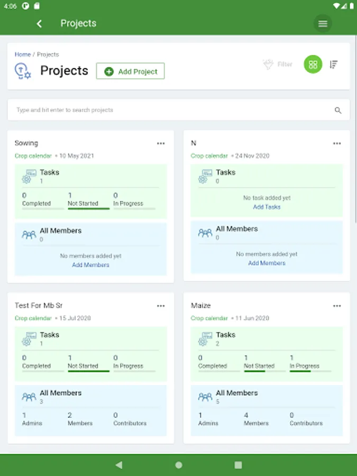Tap the back arrow in the header
357x476 pixels.
coord(39,23)
